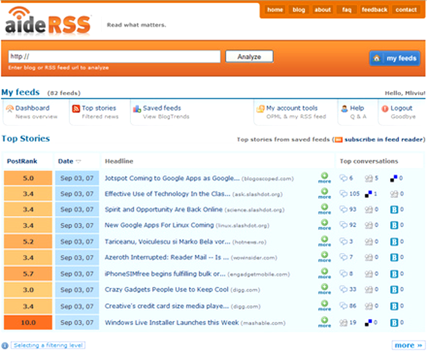The height and width of the screenshot is (355, 427).
Task: Go to the blog page
Action: pyautogui.click(x=299, y=10)
